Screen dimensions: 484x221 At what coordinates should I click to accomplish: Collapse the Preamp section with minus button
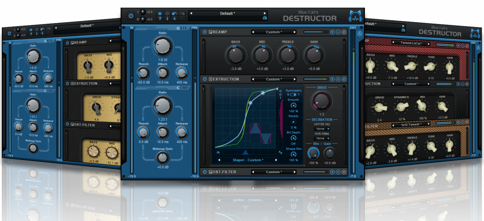click(338, 32)
